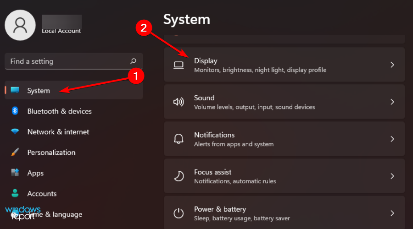Viewport: 413px width, 229px height.
Task: Expand the Sound settings chevron
Action: 392,102
